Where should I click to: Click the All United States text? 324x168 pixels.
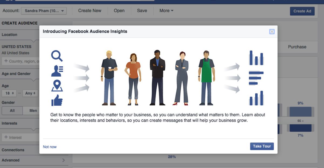point(15,53)
